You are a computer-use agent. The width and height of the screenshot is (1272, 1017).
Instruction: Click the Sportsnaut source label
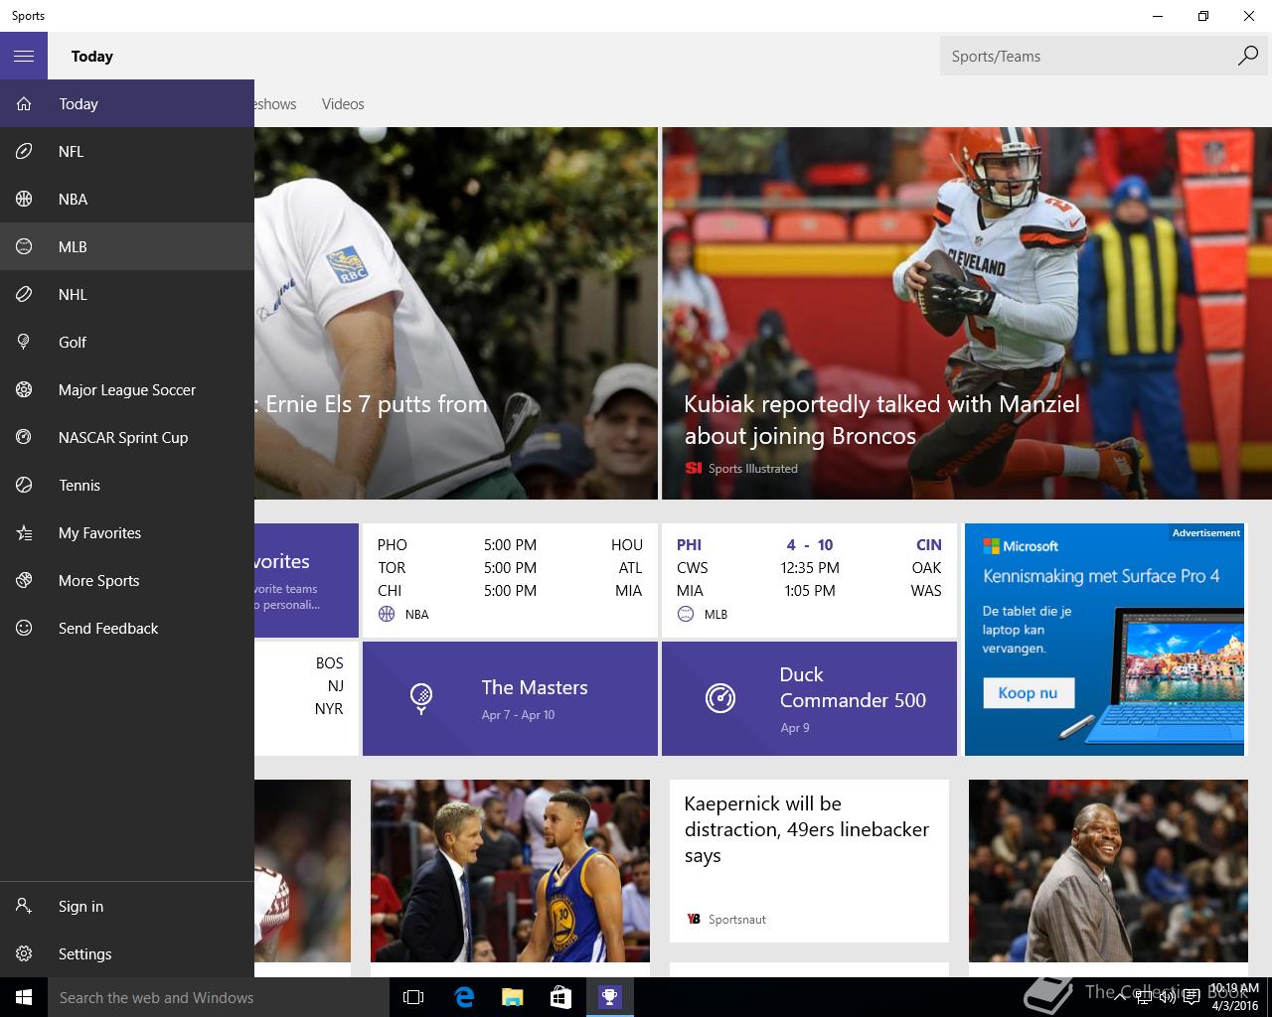pos(736,919)
